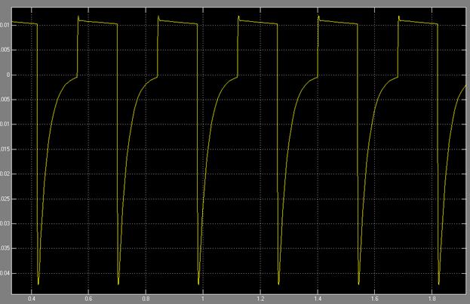Viewport: 470px width, 304px height.
Task: Click the 0.4 x-axis tick label
Action: 31,299
